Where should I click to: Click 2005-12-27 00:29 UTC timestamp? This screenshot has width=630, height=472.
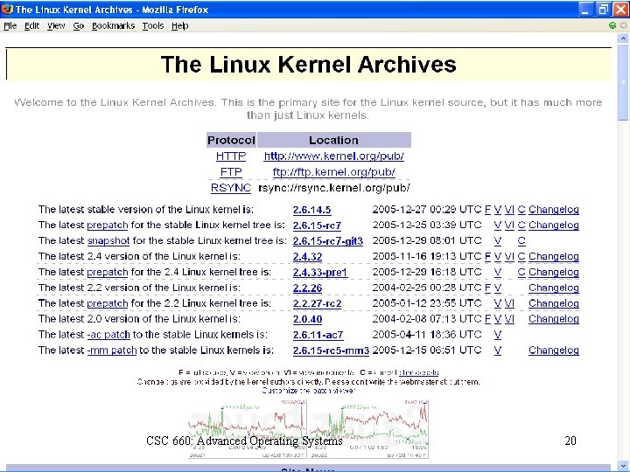[427, 210]
